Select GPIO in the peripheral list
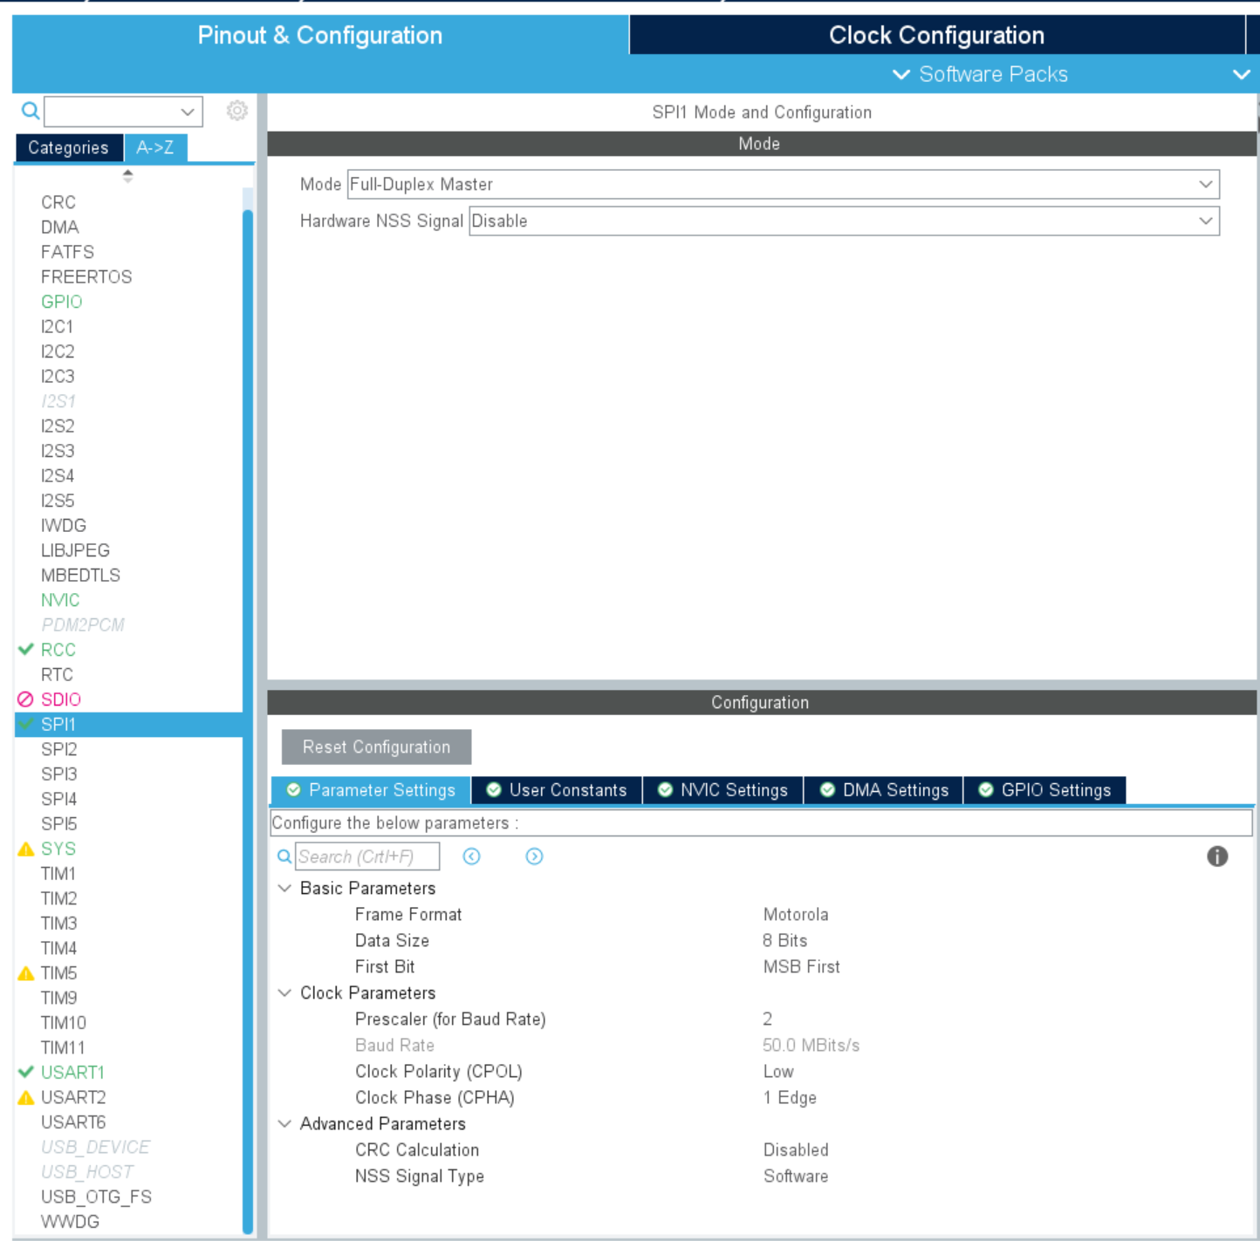1260x1241 pixels. (62, 302)
